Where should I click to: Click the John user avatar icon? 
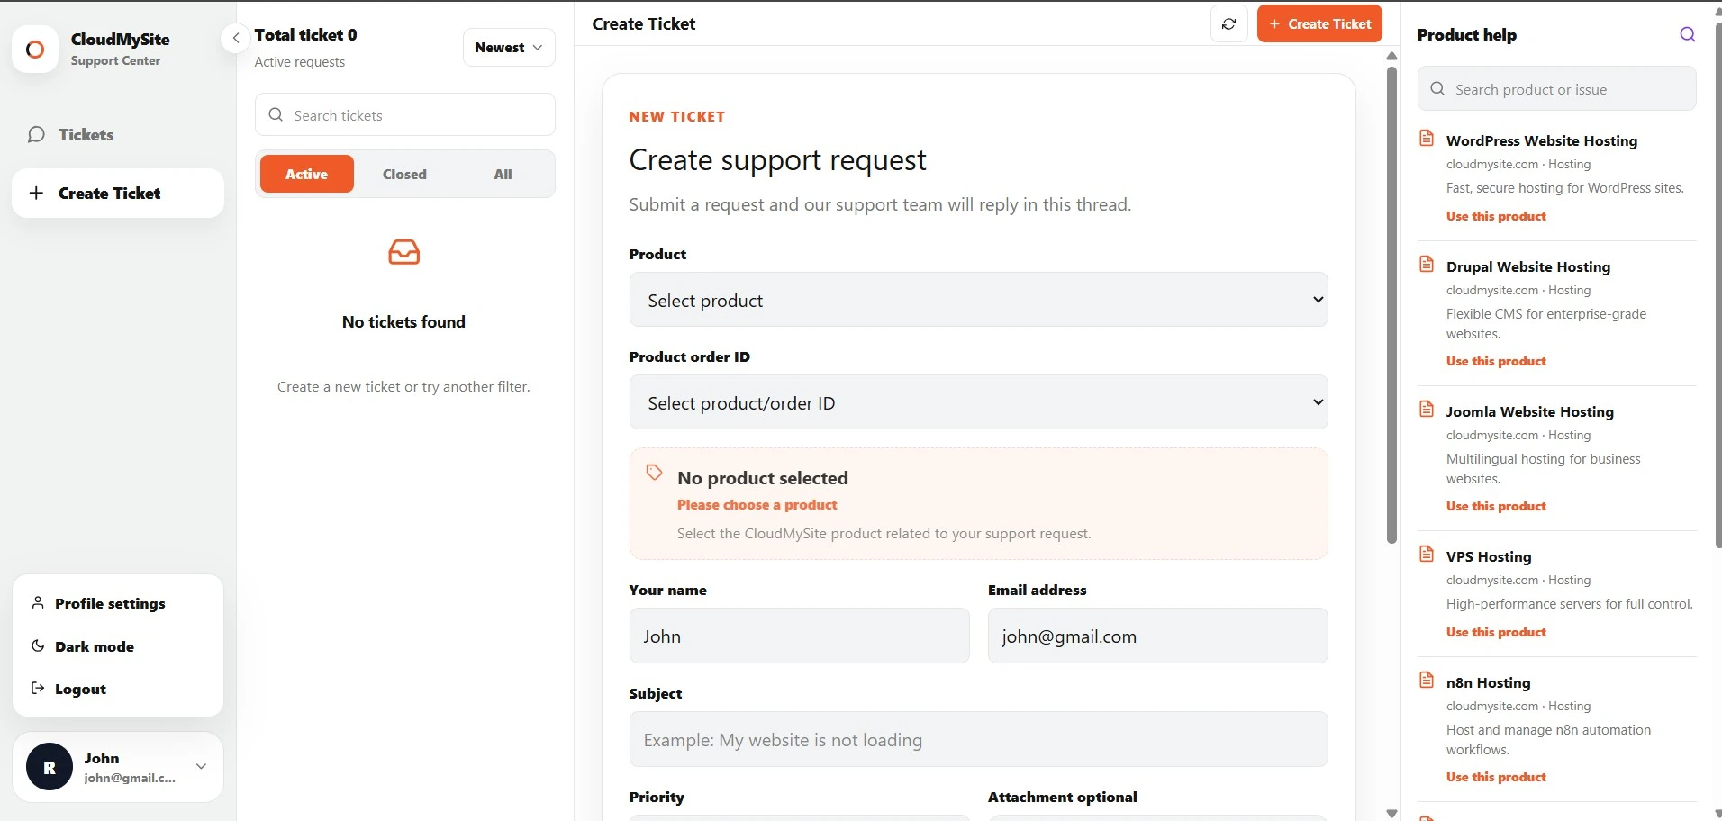pos(50,767)
